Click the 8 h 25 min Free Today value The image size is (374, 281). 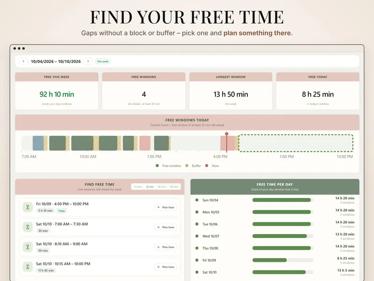click(318, 94)
